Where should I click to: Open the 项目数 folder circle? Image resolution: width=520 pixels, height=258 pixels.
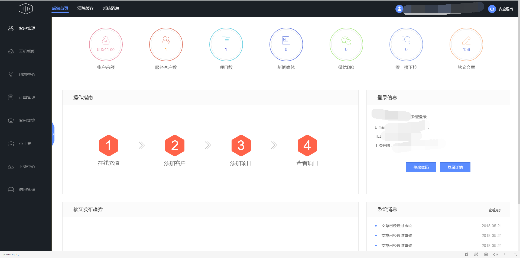tap(226, 44)
